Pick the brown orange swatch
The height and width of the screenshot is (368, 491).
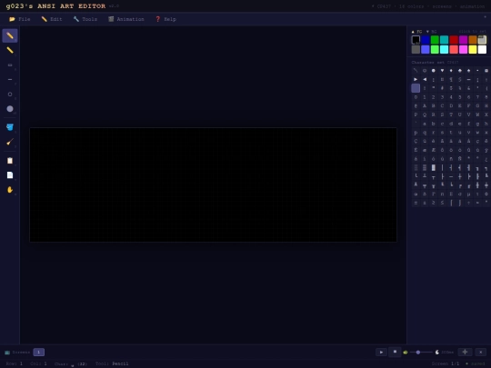click(473, 40)
